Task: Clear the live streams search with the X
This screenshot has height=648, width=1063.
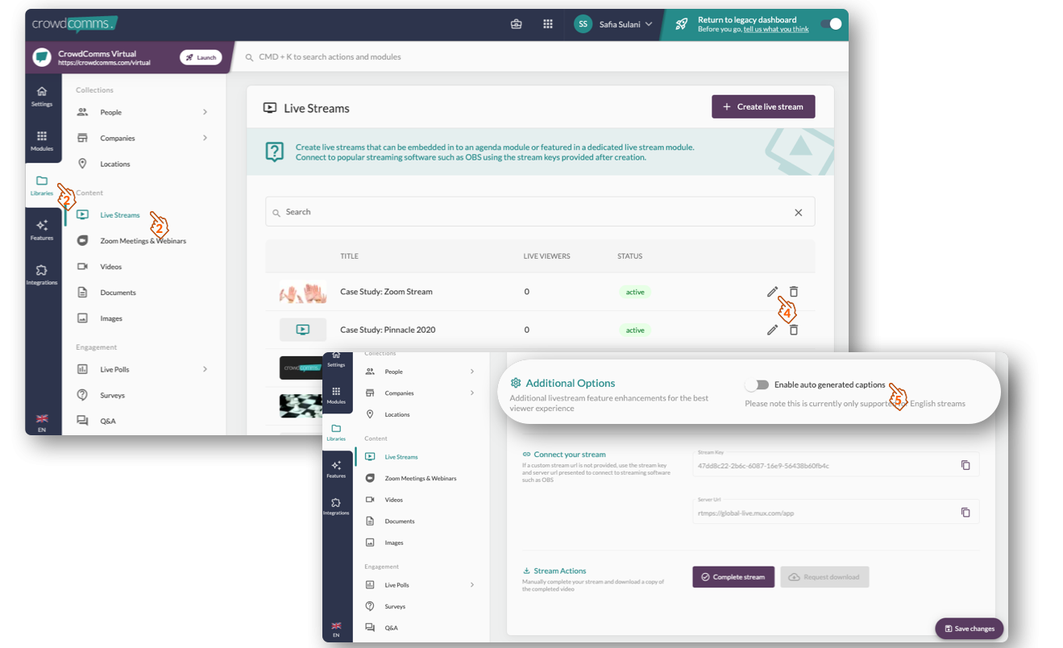Action: point(799,213)
